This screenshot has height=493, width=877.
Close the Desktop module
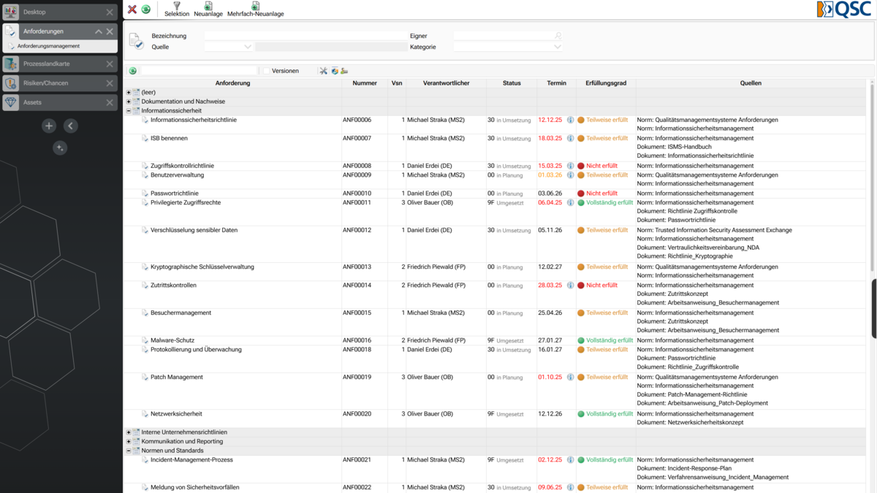pyautogui.click(x=110, y=12)
